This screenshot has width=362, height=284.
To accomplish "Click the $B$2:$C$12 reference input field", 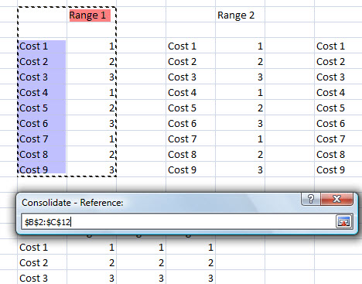I will (178, 222).
